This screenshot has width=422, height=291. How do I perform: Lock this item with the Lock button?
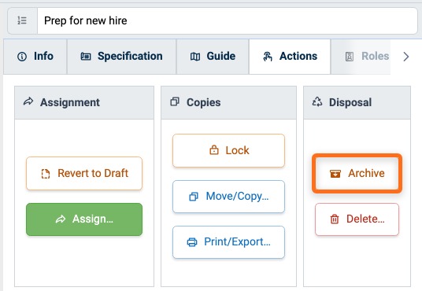point(228,150)
